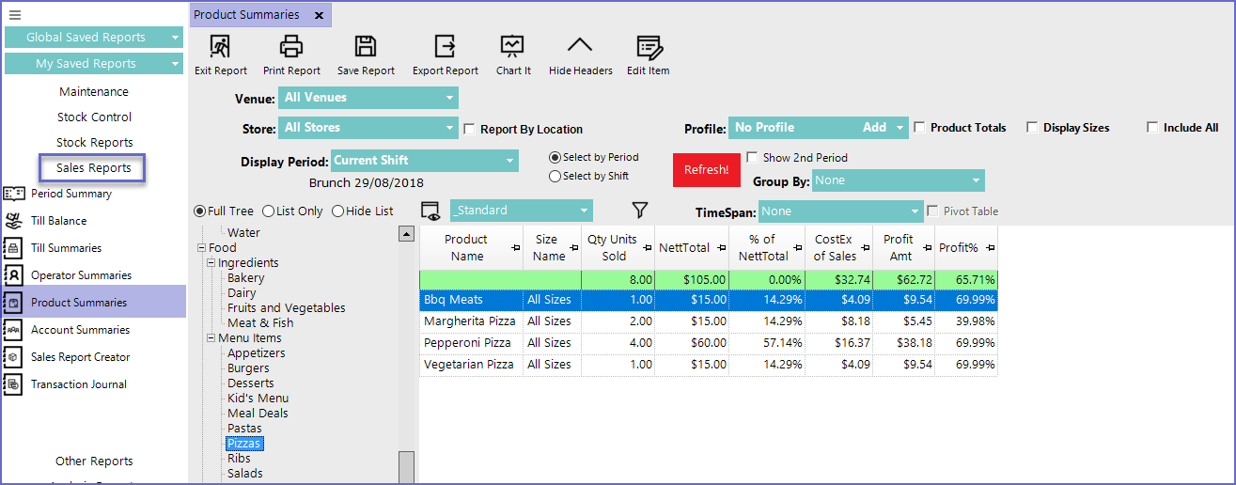This screenshot has width=1236, height=485.
Task: Click the Print Report icon
Action: point(291,47)
